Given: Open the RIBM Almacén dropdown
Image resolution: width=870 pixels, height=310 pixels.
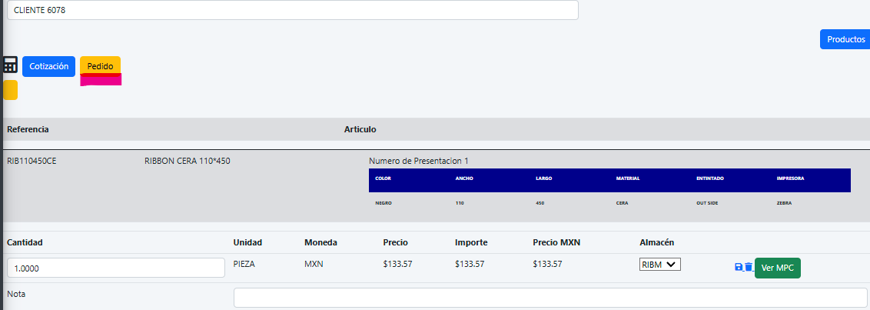Looking at the screenshot, I should pos(659,265).
